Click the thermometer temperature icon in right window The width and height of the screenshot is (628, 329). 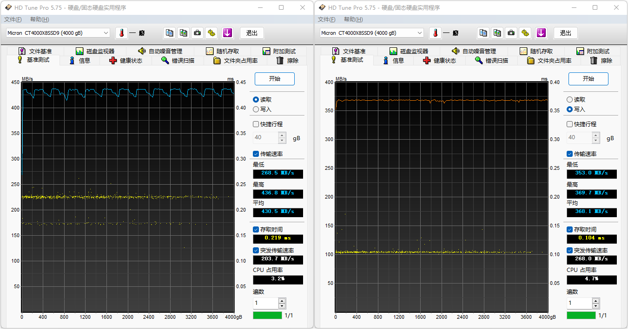click(435, 33)
